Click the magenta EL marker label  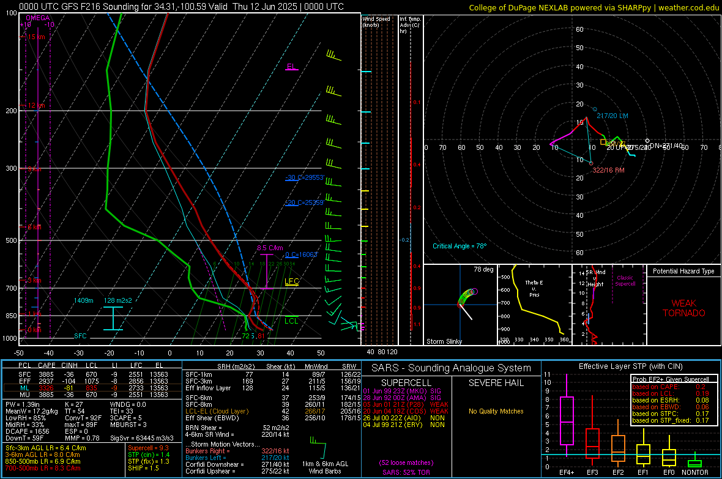coord(291,66)
